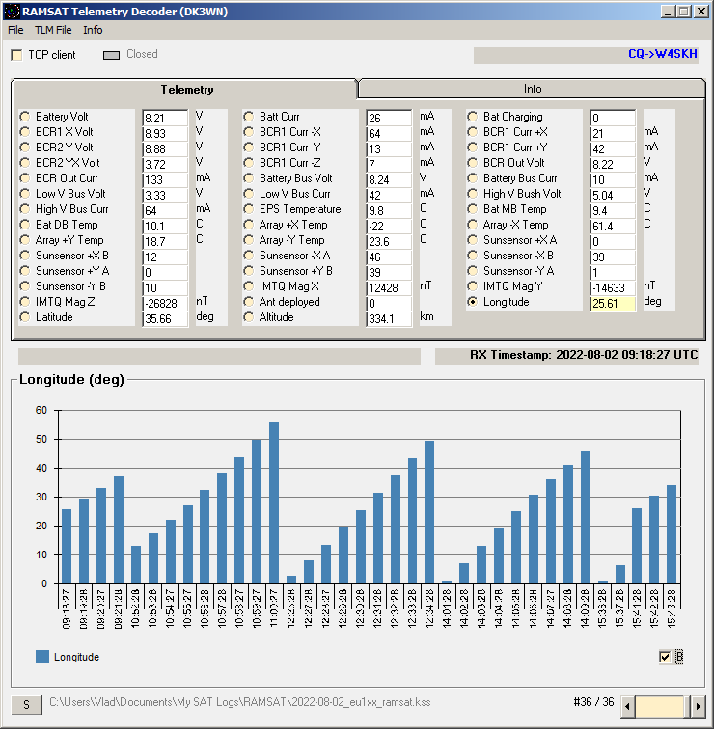Click the #36 / 36 record counter

coord(593,702)
